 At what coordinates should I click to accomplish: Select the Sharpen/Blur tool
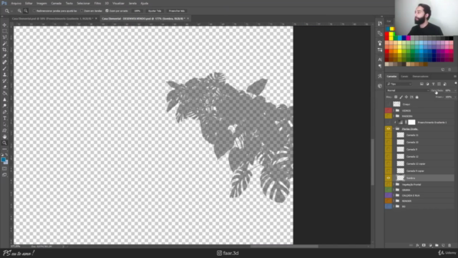tap(5, 100)
